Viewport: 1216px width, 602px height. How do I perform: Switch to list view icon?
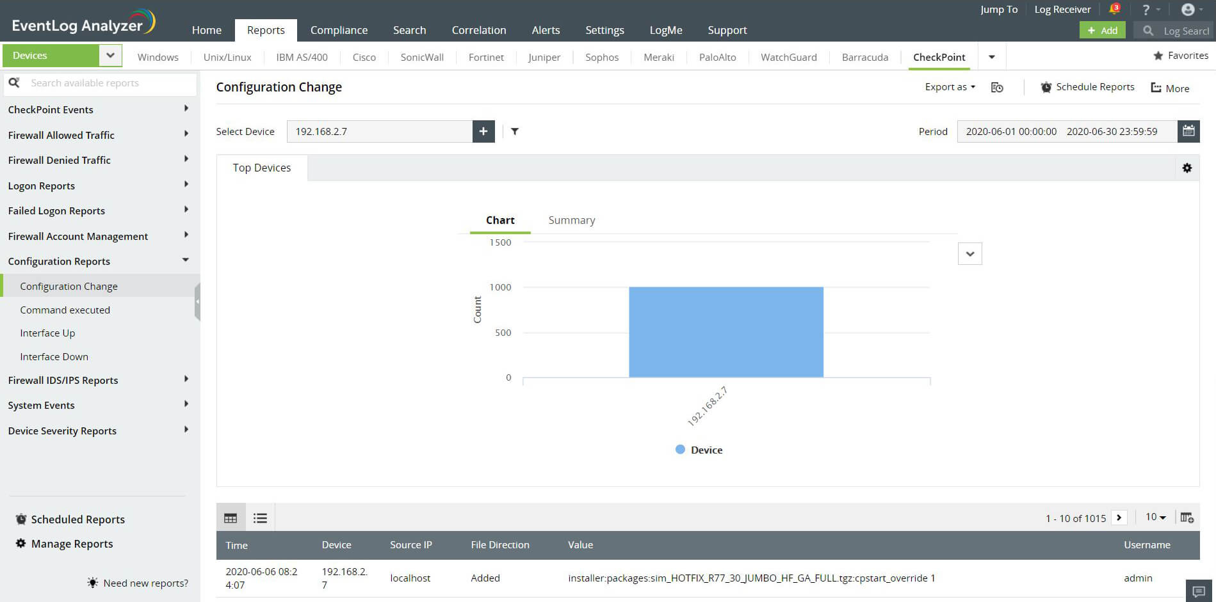(x=260, y=518)
